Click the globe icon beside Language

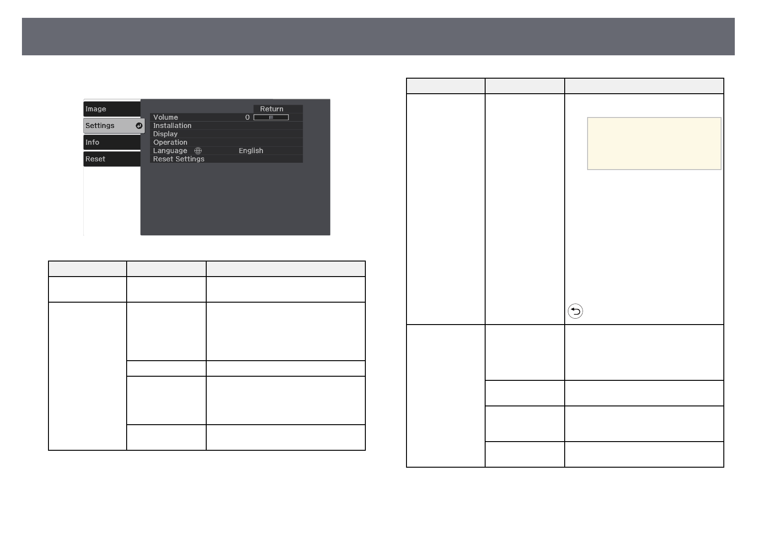click(198, 151)
